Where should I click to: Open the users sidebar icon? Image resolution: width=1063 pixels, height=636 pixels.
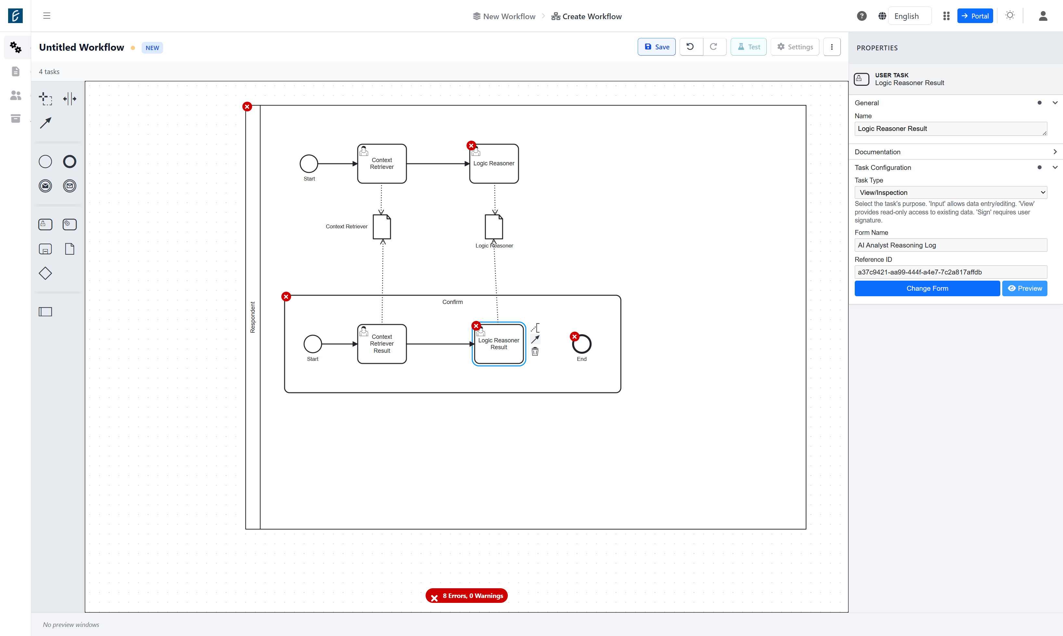[x=15, y=95]
